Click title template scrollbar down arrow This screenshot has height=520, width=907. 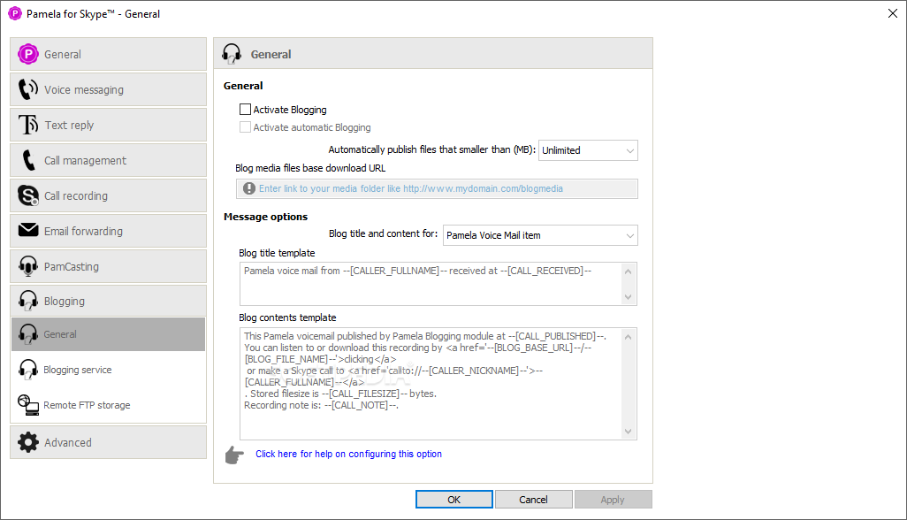click(629, 297)
